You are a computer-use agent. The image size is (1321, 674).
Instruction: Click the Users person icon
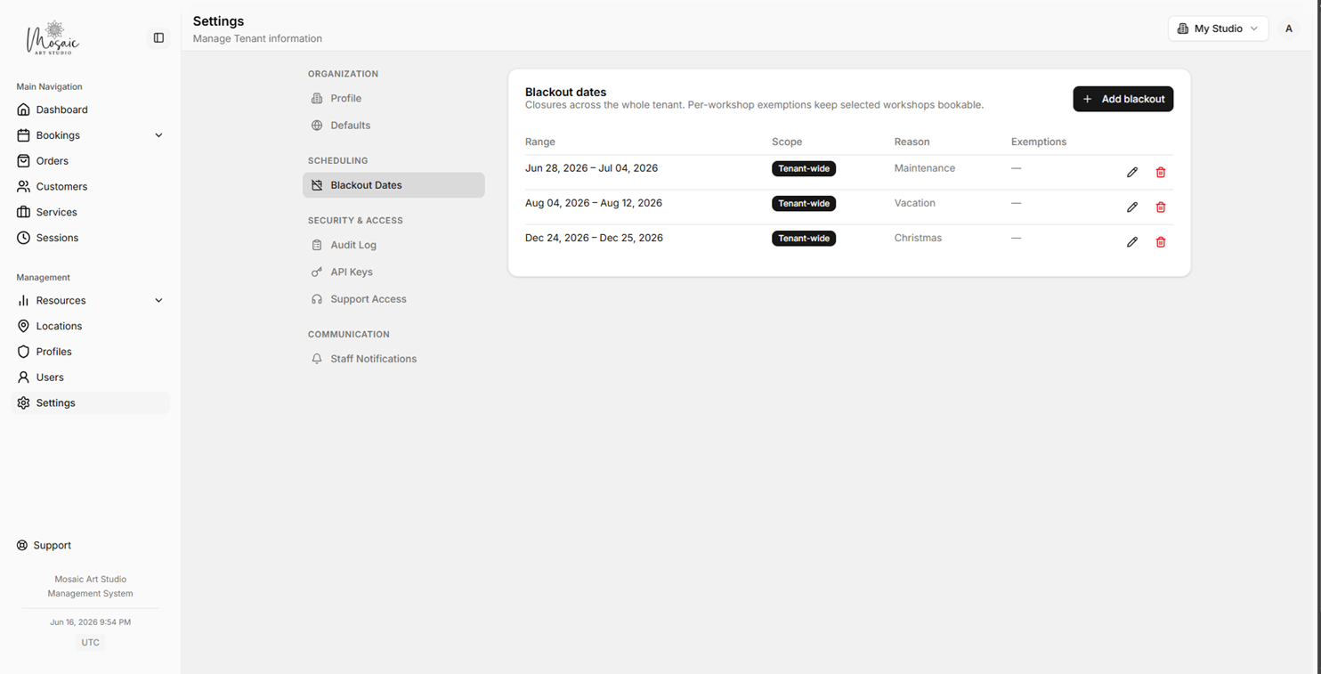pyautogui.click(x=23, y=378)
